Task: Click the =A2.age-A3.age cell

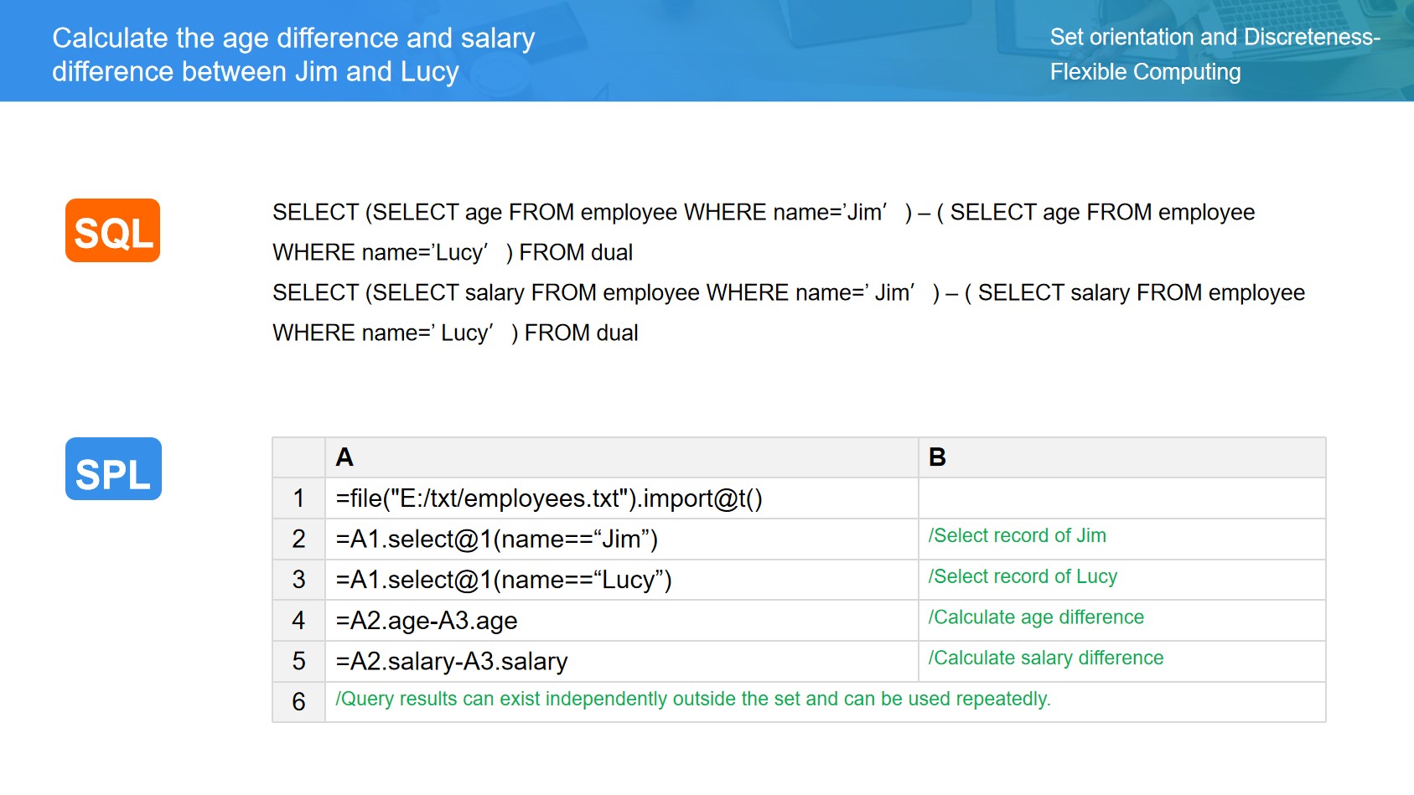Action: [427, 621]
